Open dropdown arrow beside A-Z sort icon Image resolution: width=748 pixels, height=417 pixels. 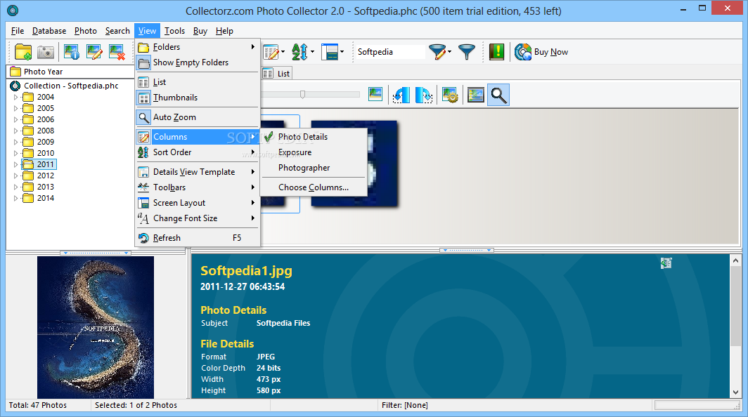[312, 52]
